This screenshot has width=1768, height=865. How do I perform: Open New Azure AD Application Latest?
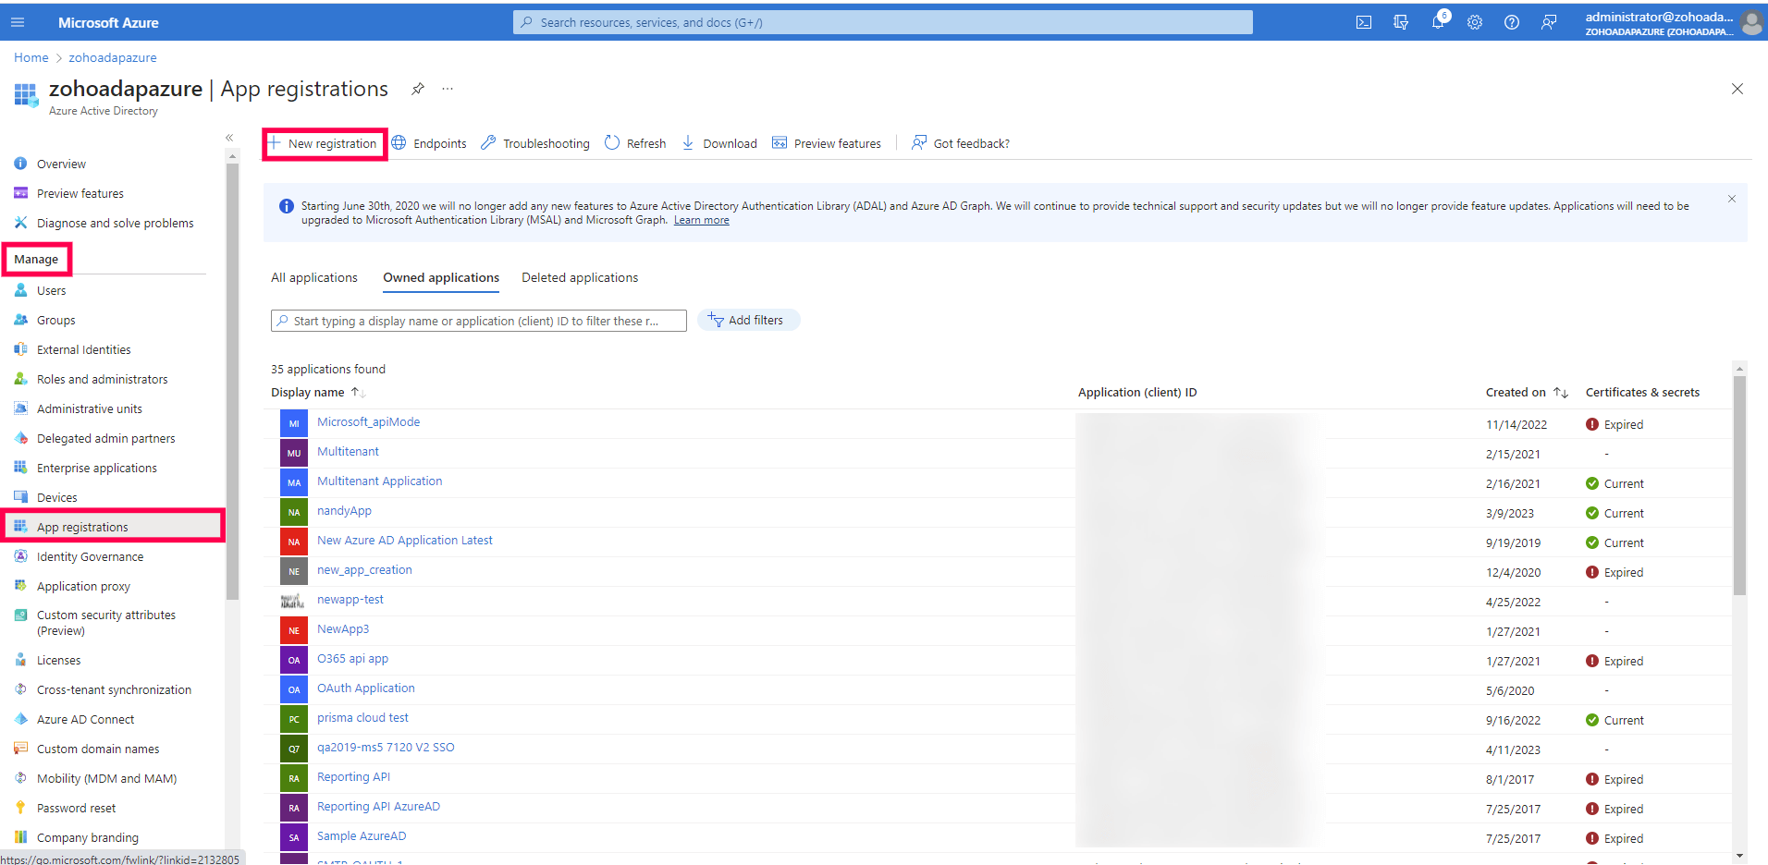(405, 540)
